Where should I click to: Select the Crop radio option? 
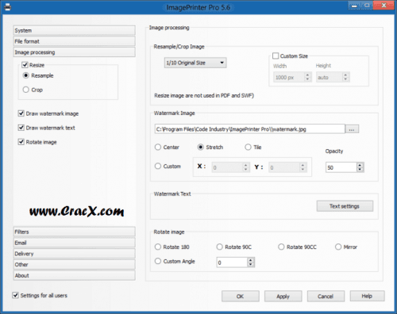pyautogui.click(x=25, y=90)
